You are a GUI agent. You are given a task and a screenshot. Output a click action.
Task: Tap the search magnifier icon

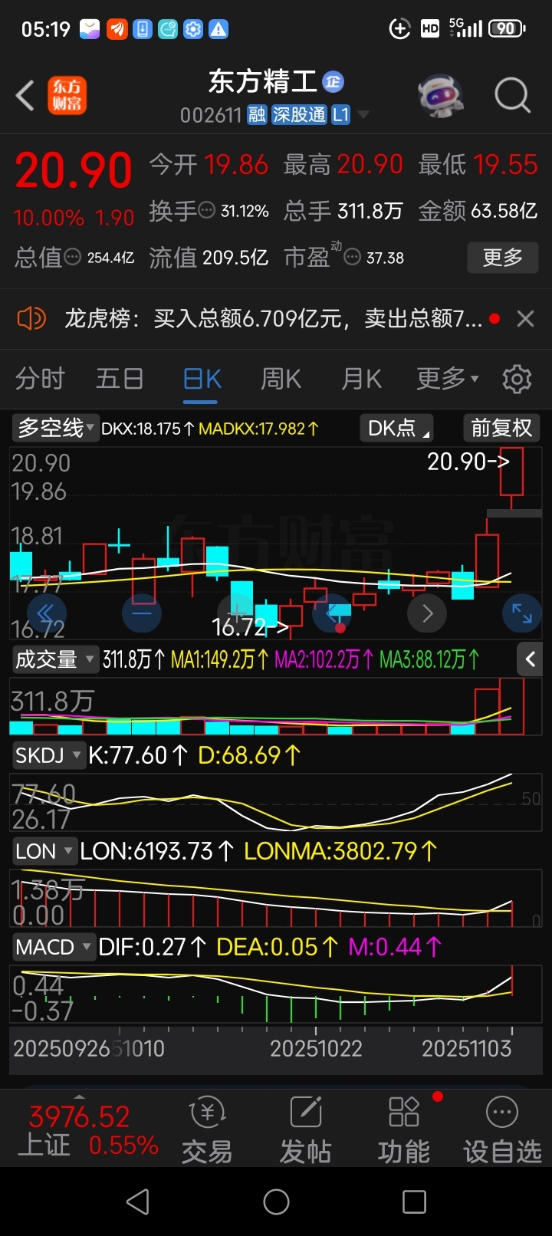pyautogui.click(x=512, y=96)
